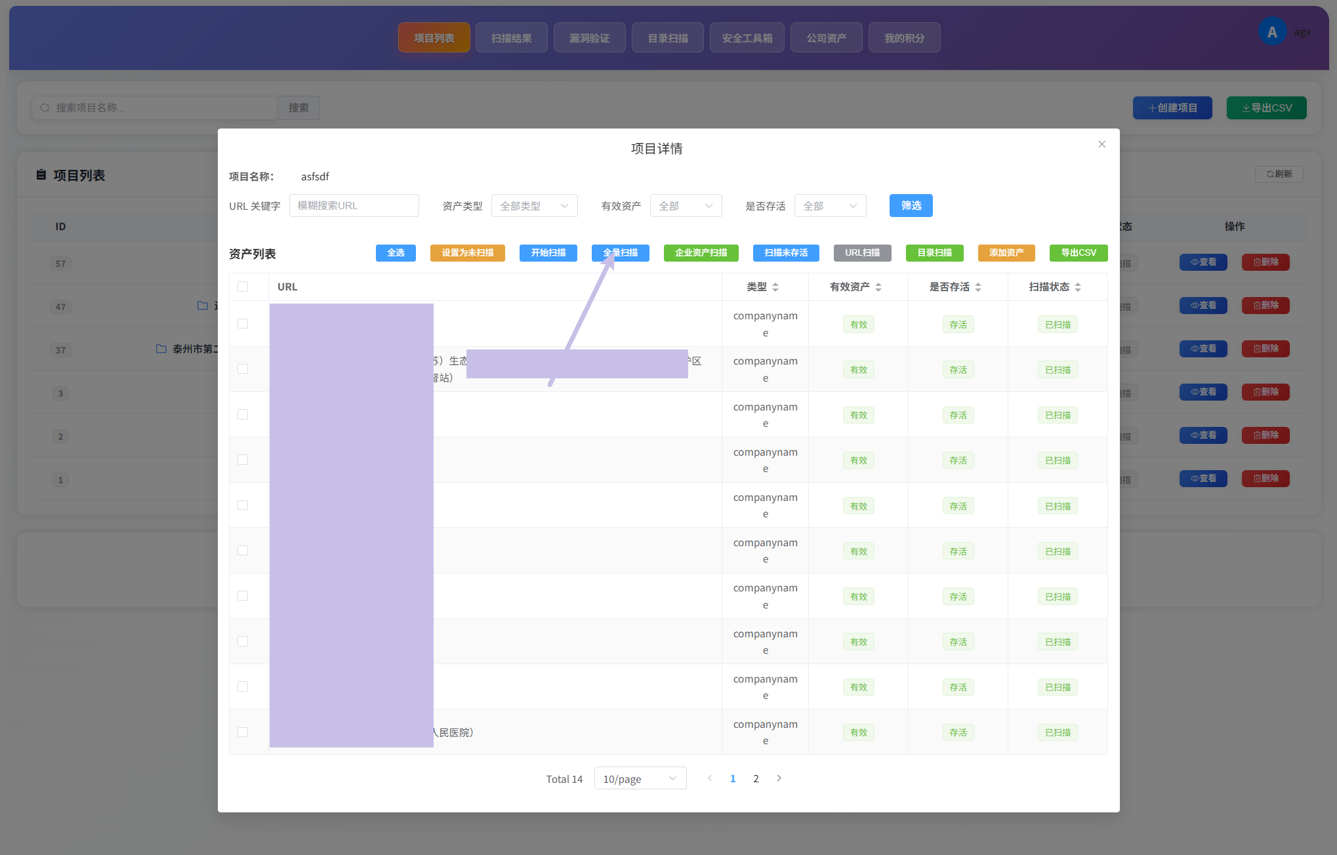
Task: Click 查看 for project row 47
Action: point(1203,306)
